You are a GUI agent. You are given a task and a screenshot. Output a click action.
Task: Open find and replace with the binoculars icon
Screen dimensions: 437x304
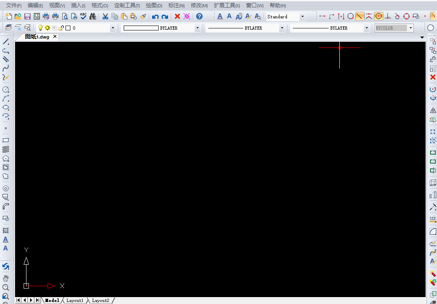[x=93, y=16]
